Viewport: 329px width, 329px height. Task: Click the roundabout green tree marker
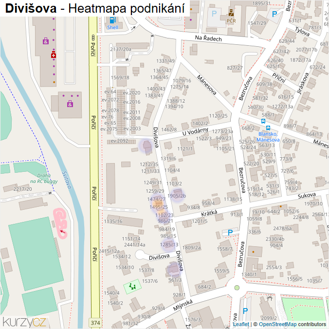tap(237, 288)
